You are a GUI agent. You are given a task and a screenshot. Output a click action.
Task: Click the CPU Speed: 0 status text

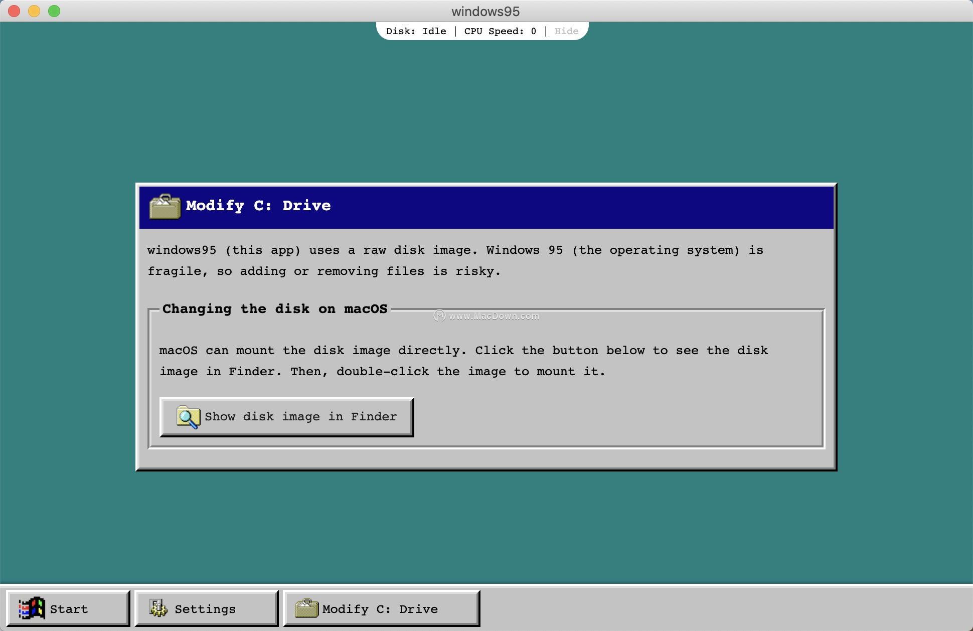(500, 31)
